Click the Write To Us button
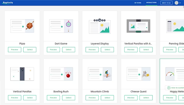 point(166,3)
